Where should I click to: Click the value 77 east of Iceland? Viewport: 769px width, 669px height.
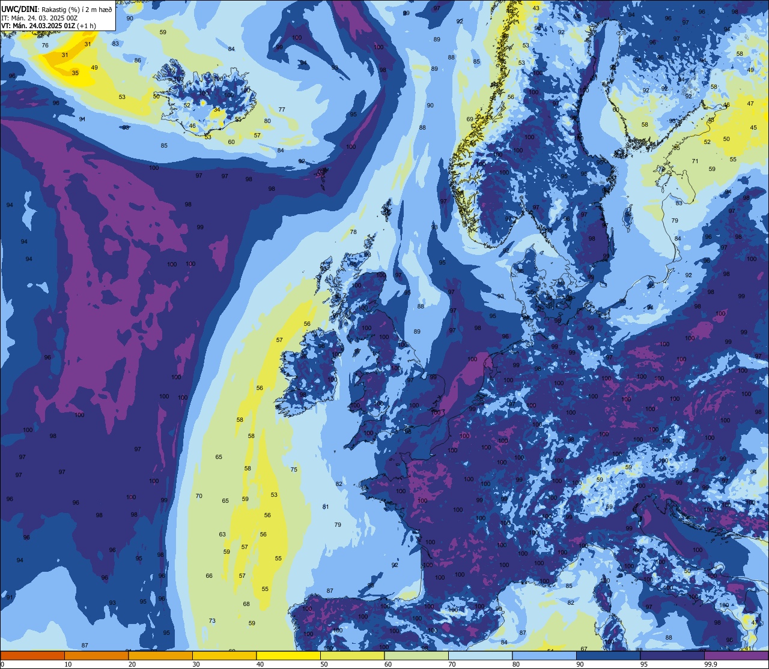282,109
